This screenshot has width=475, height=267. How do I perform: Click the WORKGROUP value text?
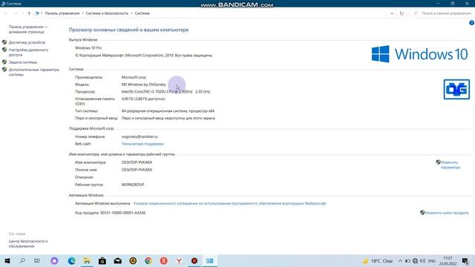coord(133,185)
